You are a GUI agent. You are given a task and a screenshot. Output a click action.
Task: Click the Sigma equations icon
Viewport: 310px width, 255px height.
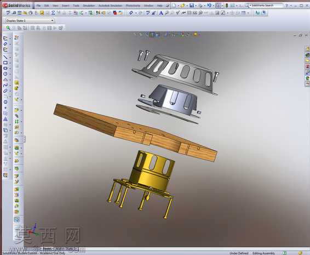53,13
